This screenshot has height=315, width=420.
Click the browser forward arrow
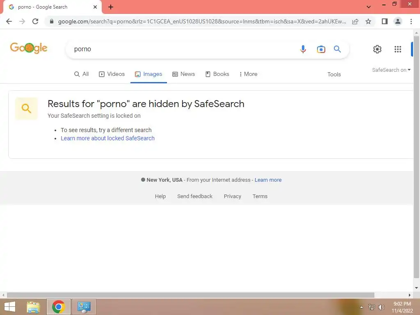point(22,21)
